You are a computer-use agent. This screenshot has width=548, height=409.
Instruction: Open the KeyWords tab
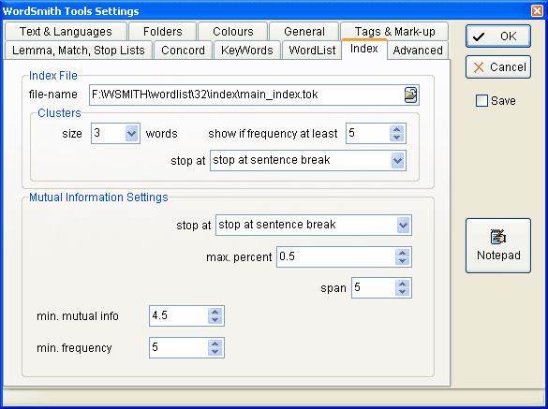coord(246,50)
